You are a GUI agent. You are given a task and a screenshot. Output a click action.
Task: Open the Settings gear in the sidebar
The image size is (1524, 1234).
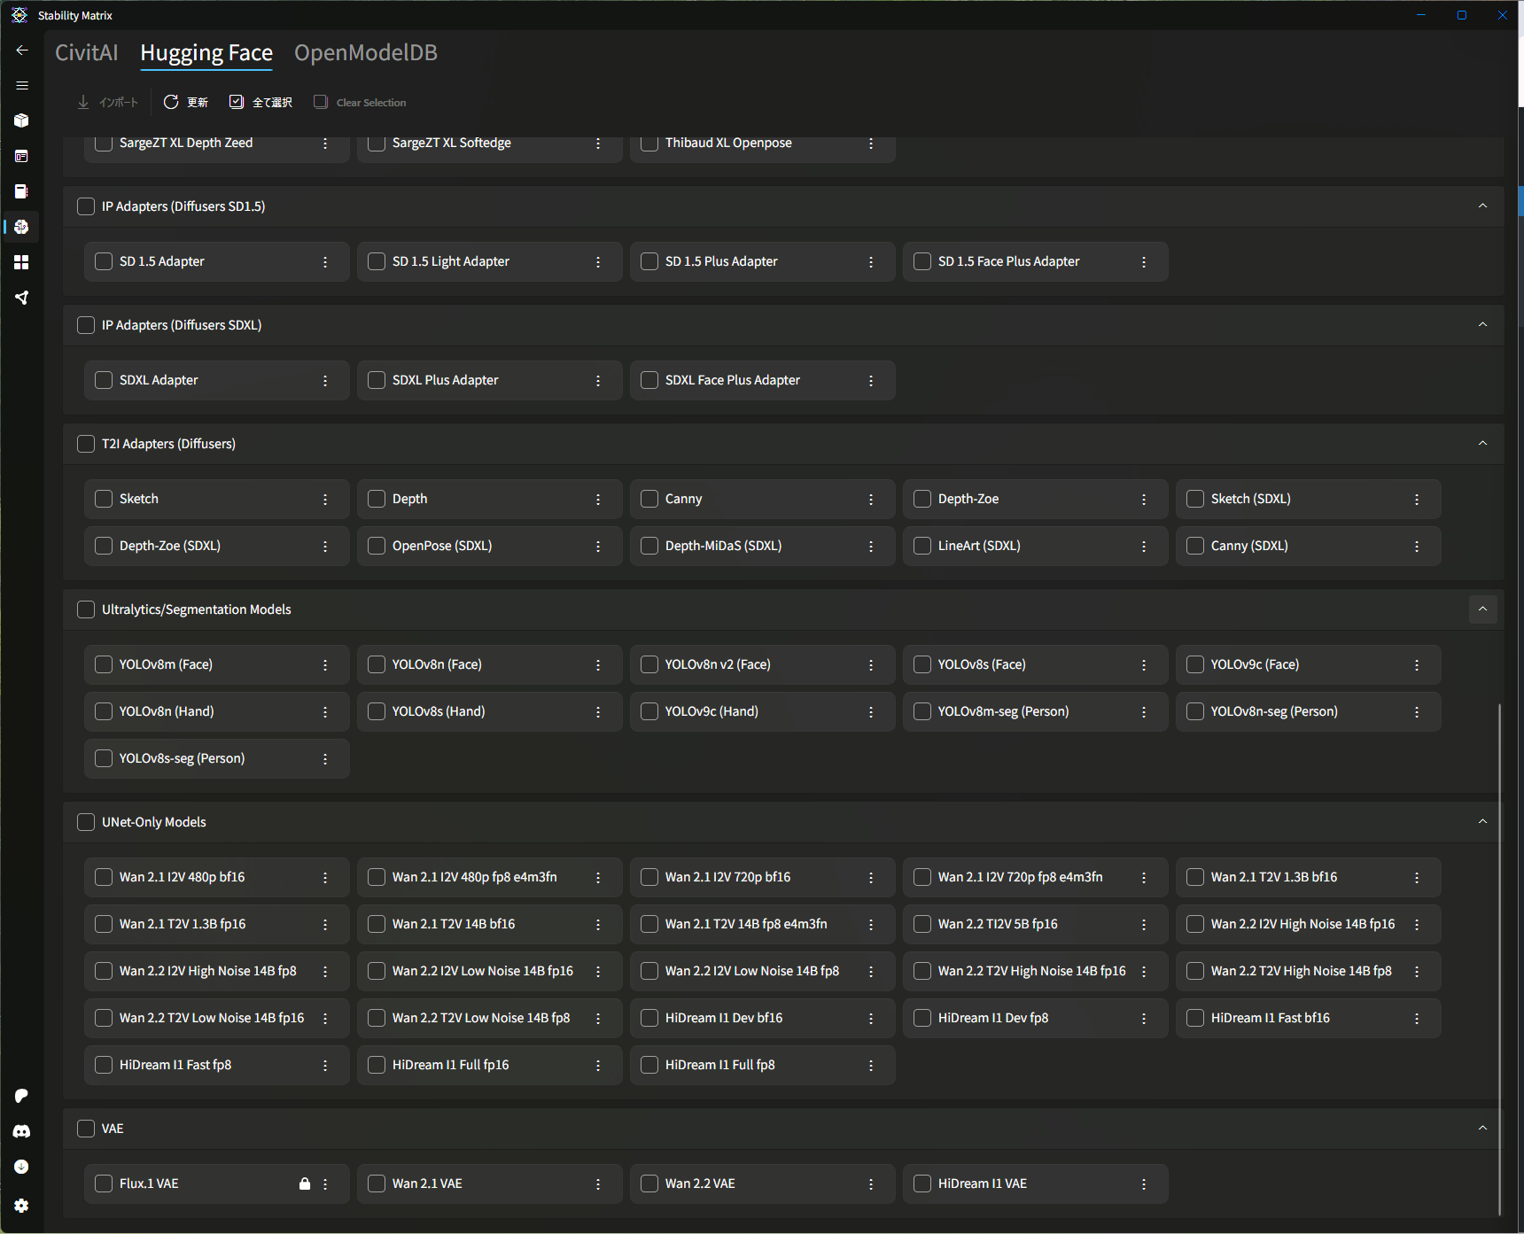pos(22,1206)
